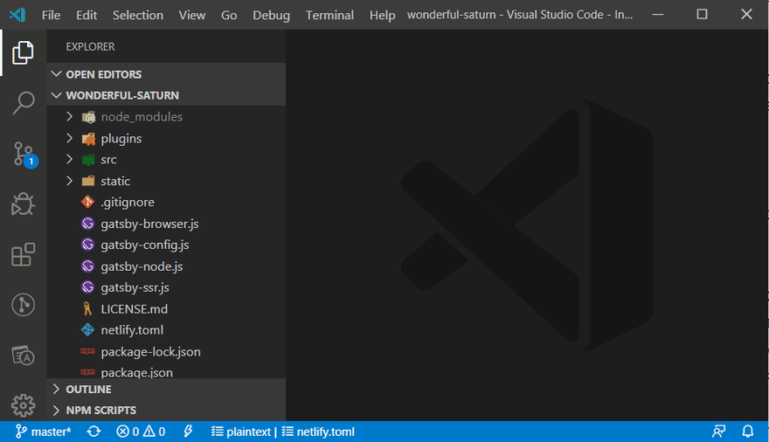Minimize the VS Code window
The image size is (769, 442).
coord(658,15)
